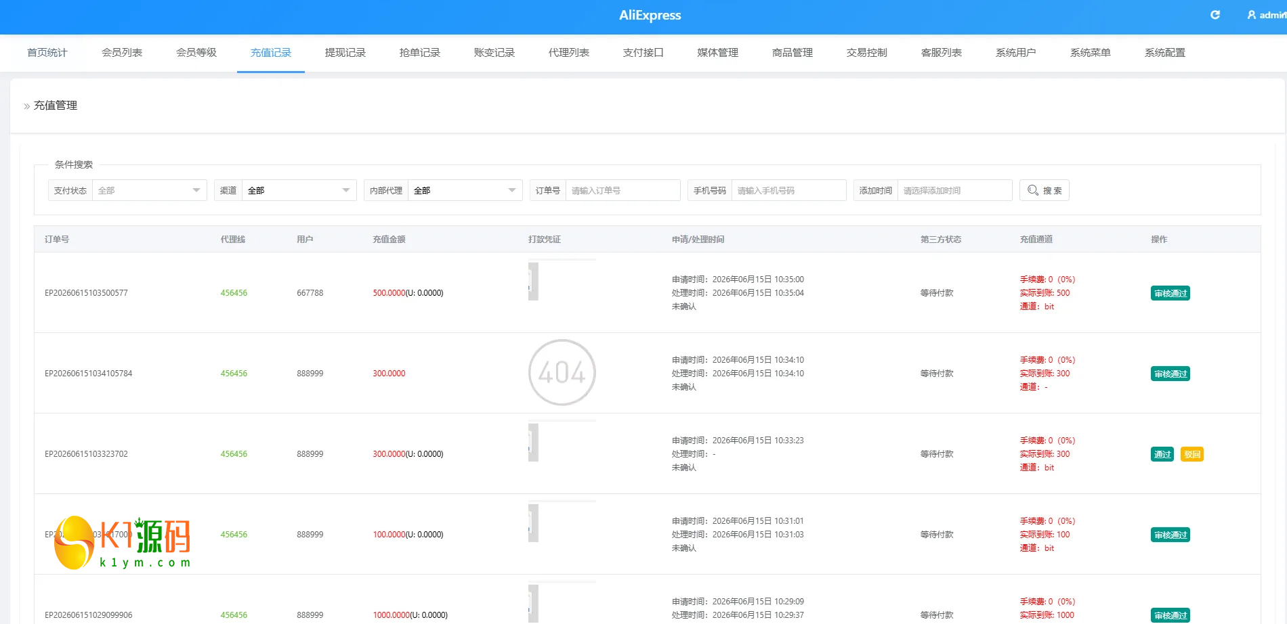
Task: Open the 系统配置 tab
Action: (x=1165, y=53)
